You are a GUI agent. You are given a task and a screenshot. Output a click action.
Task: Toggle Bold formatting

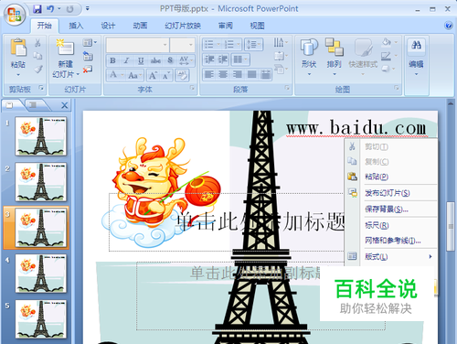tap(112, 60)
